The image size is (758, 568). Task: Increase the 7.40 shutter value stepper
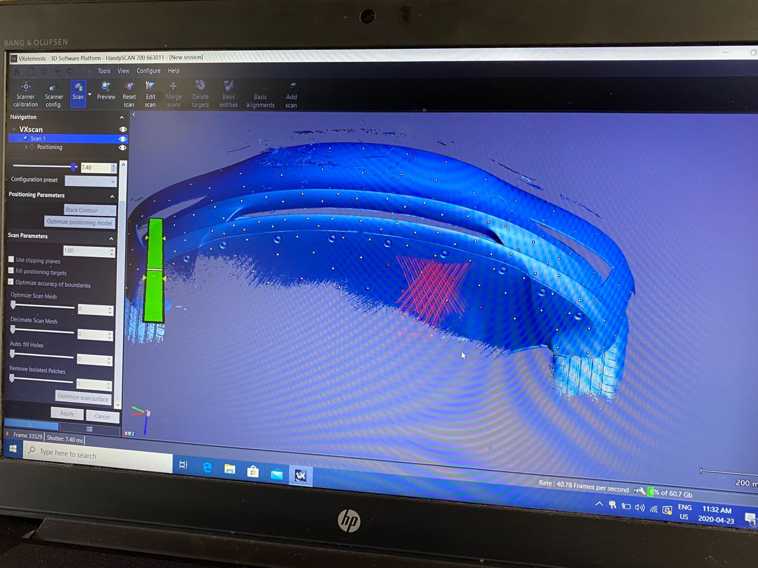[x=114, y=166]
